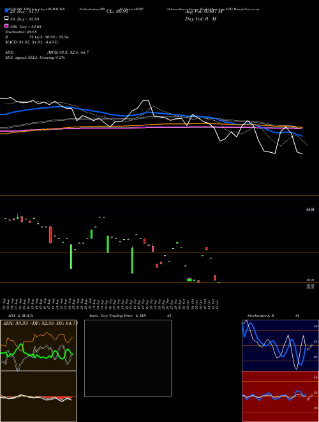Click the 'Intra Day Trading Price & MR' title

[x=117, y=316]
